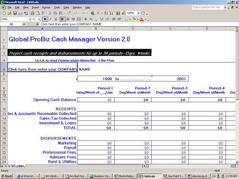Apply the red font color
The image size is (239, 179).
[141, 20]
